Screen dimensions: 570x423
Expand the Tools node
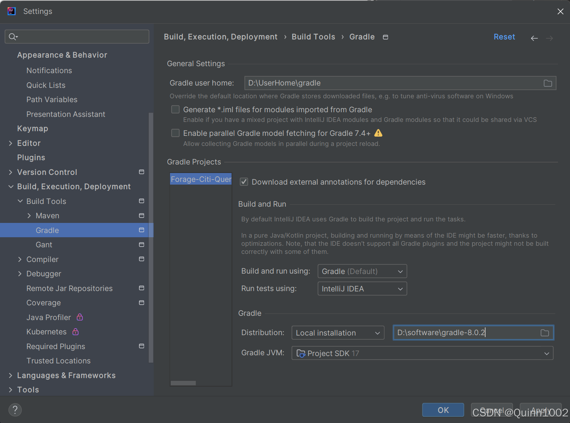(10, 390)
